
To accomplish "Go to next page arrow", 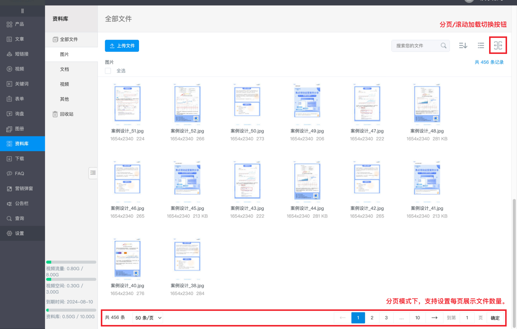I will [x=434, y=318].
